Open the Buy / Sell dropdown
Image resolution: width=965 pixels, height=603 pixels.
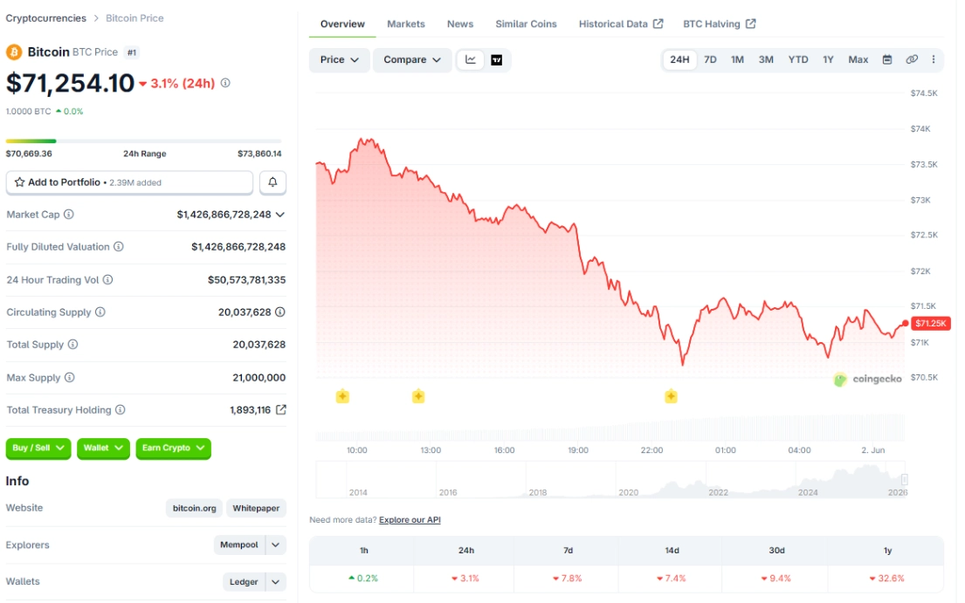click(x=38, y=448)
